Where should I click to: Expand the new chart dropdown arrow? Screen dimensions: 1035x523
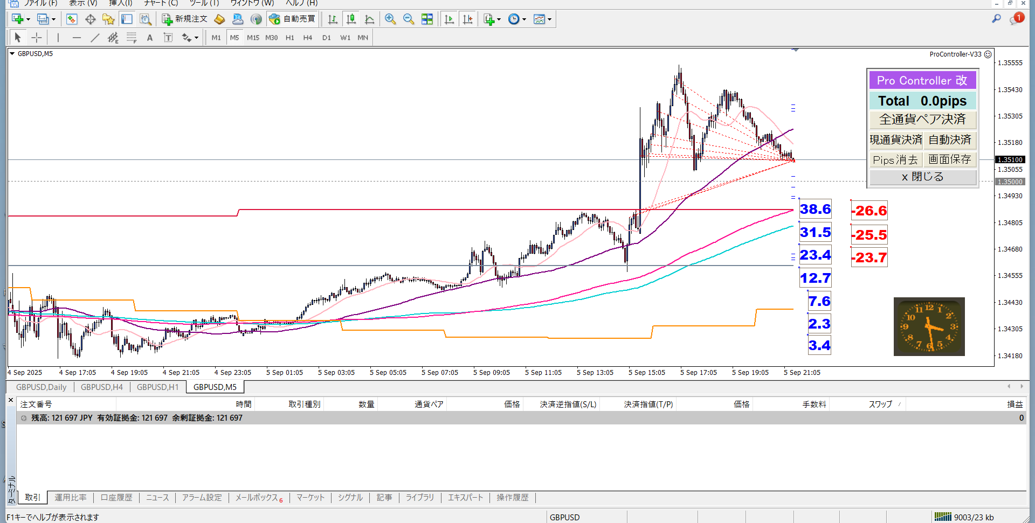click(x=28, y=19)
